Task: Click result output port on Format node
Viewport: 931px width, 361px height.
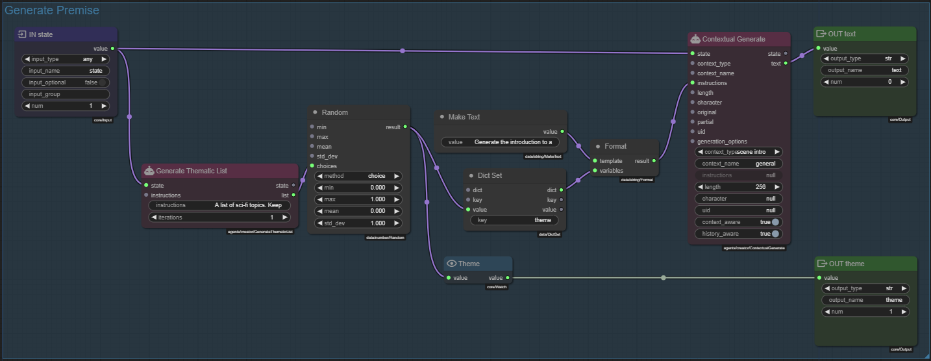Action: click(x=654, y=160)
